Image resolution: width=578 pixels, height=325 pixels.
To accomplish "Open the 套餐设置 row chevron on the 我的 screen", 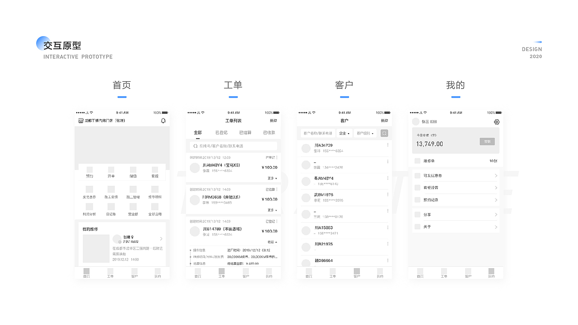I will pos(496,188).
